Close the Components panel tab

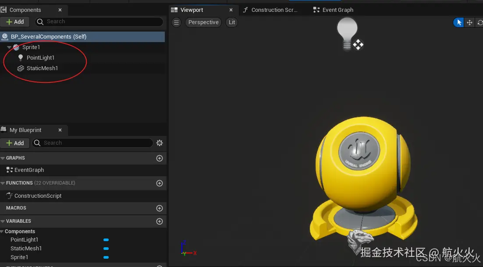[x=60, y=10]
